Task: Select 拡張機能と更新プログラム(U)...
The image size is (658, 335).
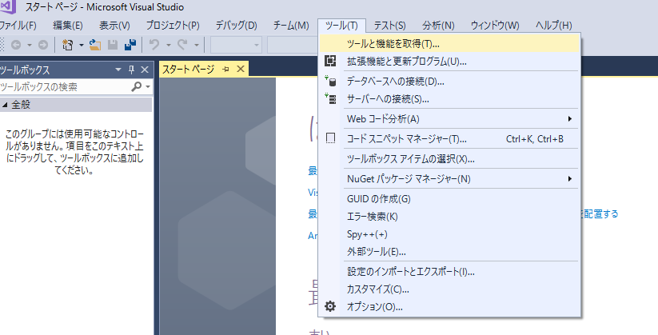Action: [x=449, y=62]
